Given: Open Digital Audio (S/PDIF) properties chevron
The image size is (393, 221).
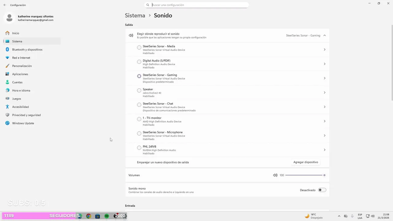Looking at the screenshot, I should (325, 64).
